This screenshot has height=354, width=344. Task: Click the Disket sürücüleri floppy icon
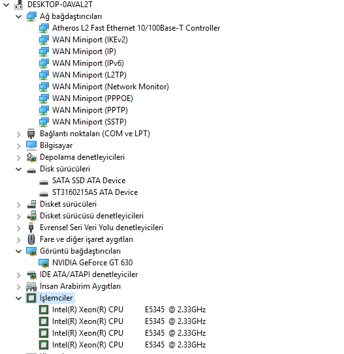click(31, 204)
